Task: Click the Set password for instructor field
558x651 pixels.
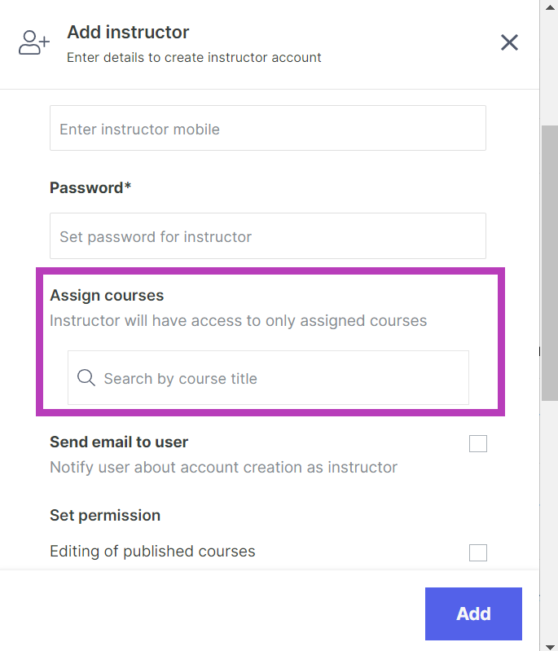Action: 267,236
